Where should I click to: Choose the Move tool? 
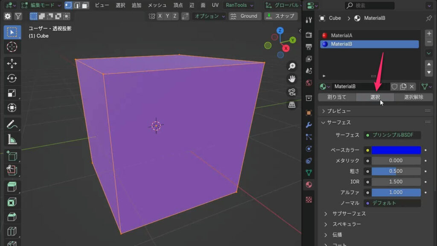pos(12,64)
